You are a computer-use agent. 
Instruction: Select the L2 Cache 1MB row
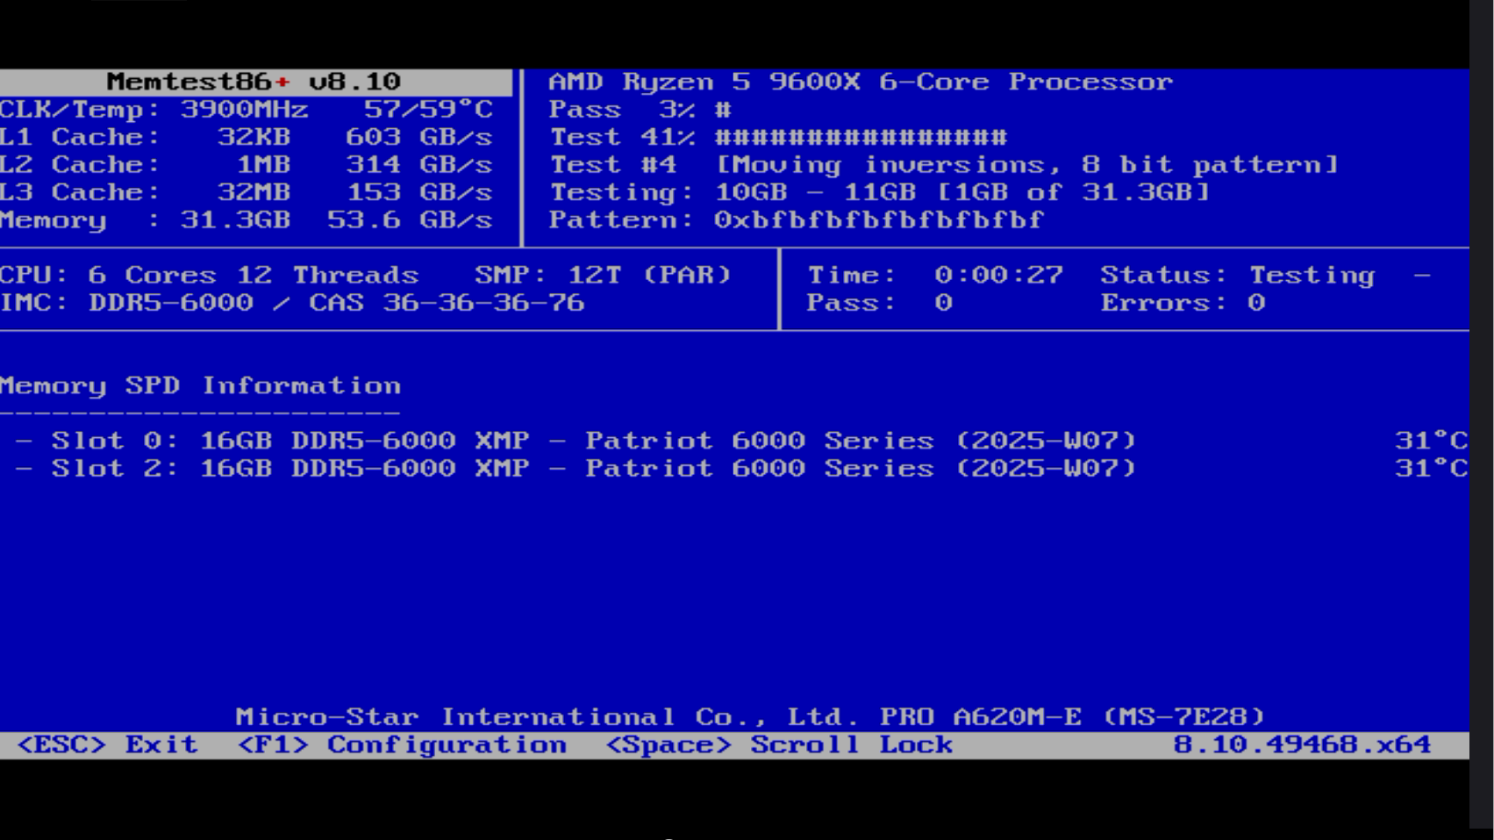pos(247,165)
